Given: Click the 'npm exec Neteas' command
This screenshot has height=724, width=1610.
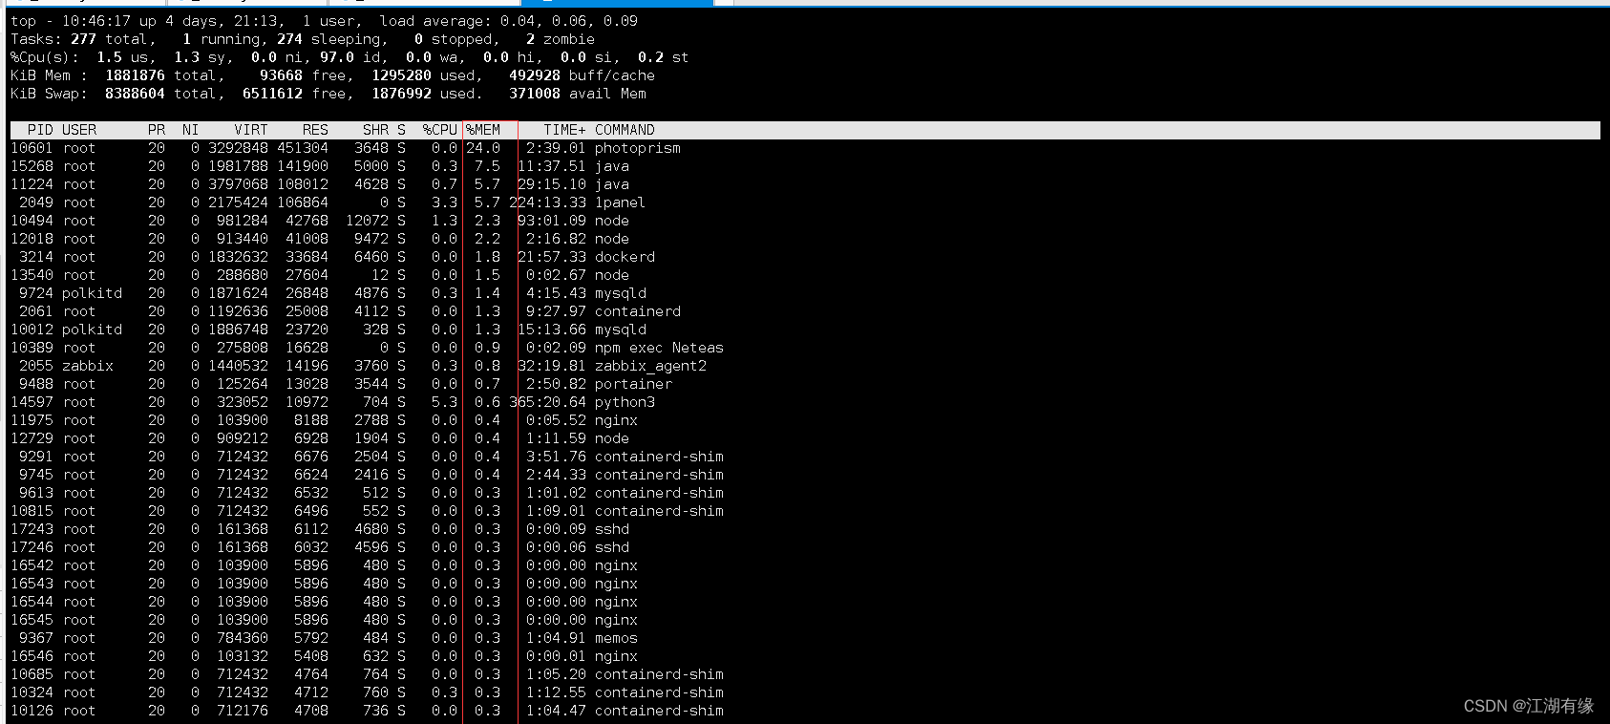Looking at the screenshot, I should point(659,348).
